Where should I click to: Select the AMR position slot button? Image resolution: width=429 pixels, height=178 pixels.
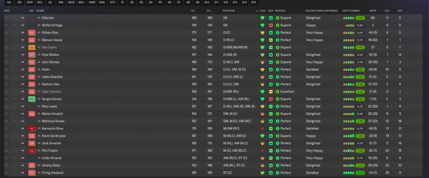pyautogui.click(x=92, y=2)
